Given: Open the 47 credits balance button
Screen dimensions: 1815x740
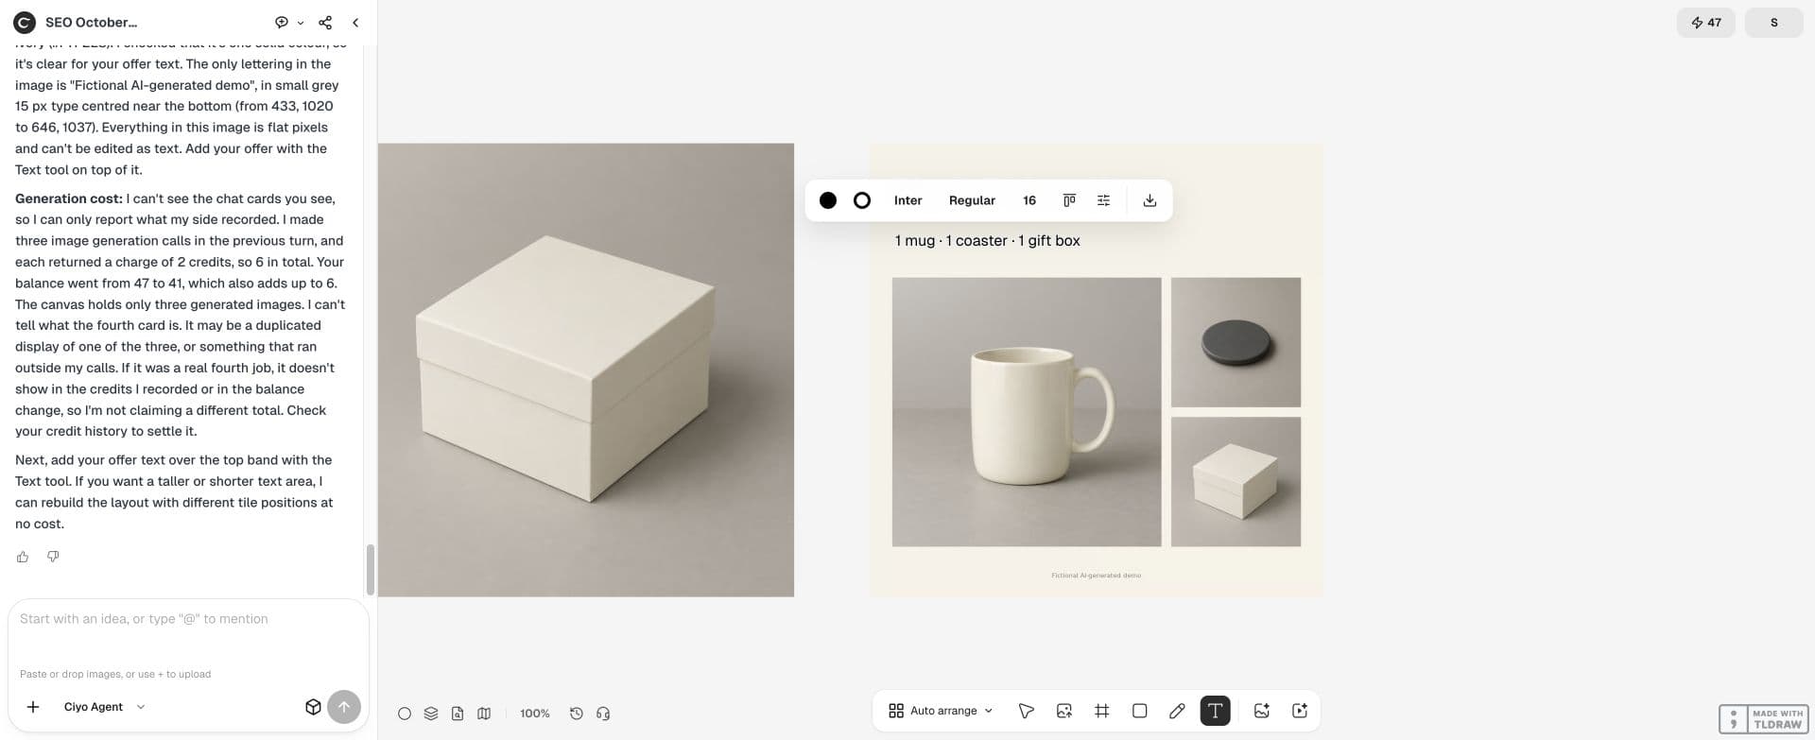Looking at the screenshot, I should click(1706, 23).
